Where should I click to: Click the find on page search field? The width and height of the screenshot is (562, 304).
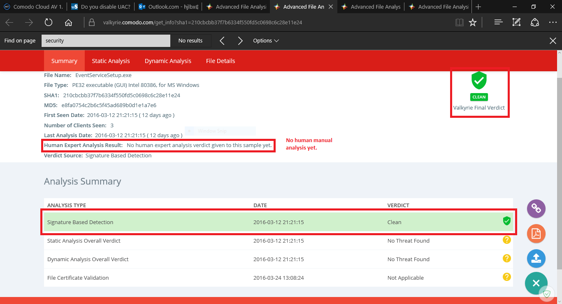106,41
